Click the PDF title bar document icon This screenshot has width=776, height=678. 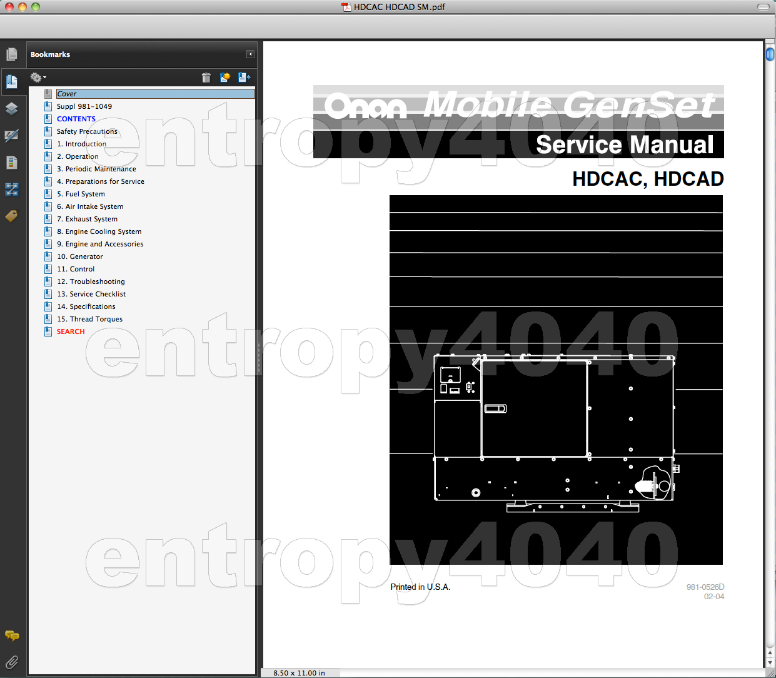tap(346, 7)
